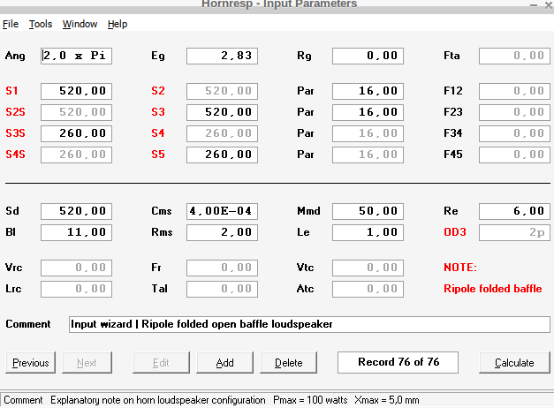Viewport: 554px width, 408px height.
Task: Open the Help menu
Action: (x=118, y=24)
